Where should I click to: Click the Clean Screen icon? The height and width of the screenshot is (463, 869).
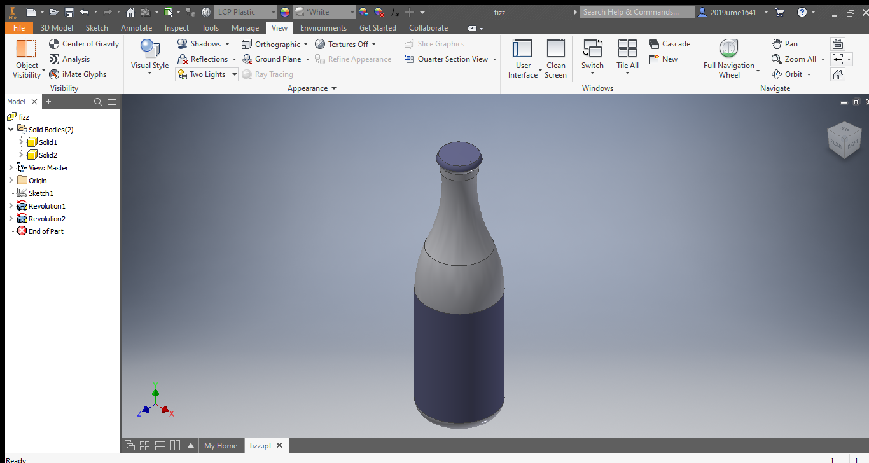tap(555, 58)
